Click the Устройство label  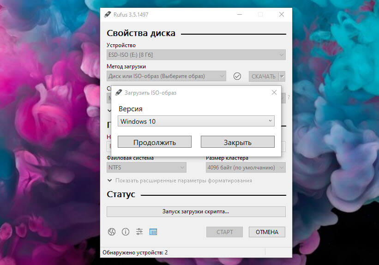click(121, 45)
